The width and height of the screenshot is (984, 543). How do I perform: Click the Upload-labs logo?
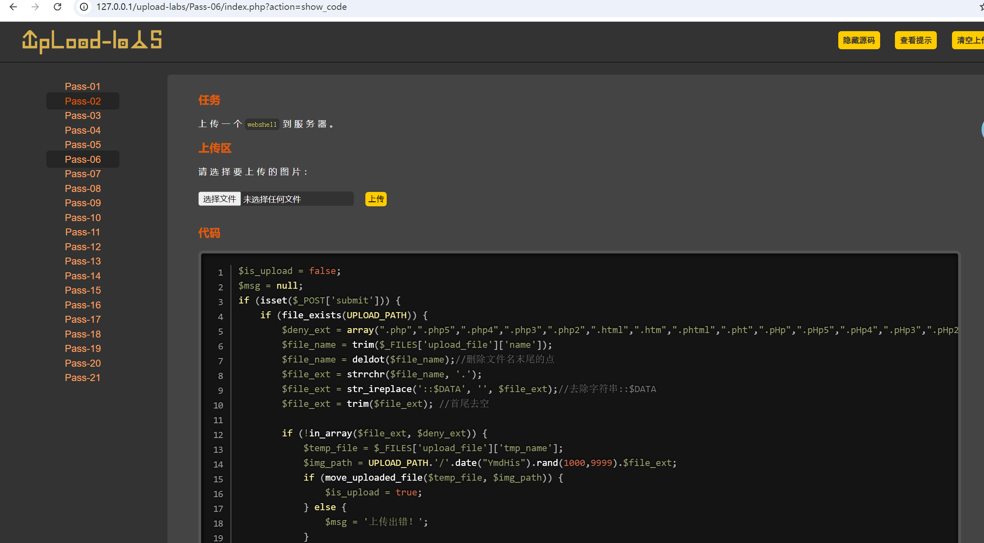(x=92, y=41)
